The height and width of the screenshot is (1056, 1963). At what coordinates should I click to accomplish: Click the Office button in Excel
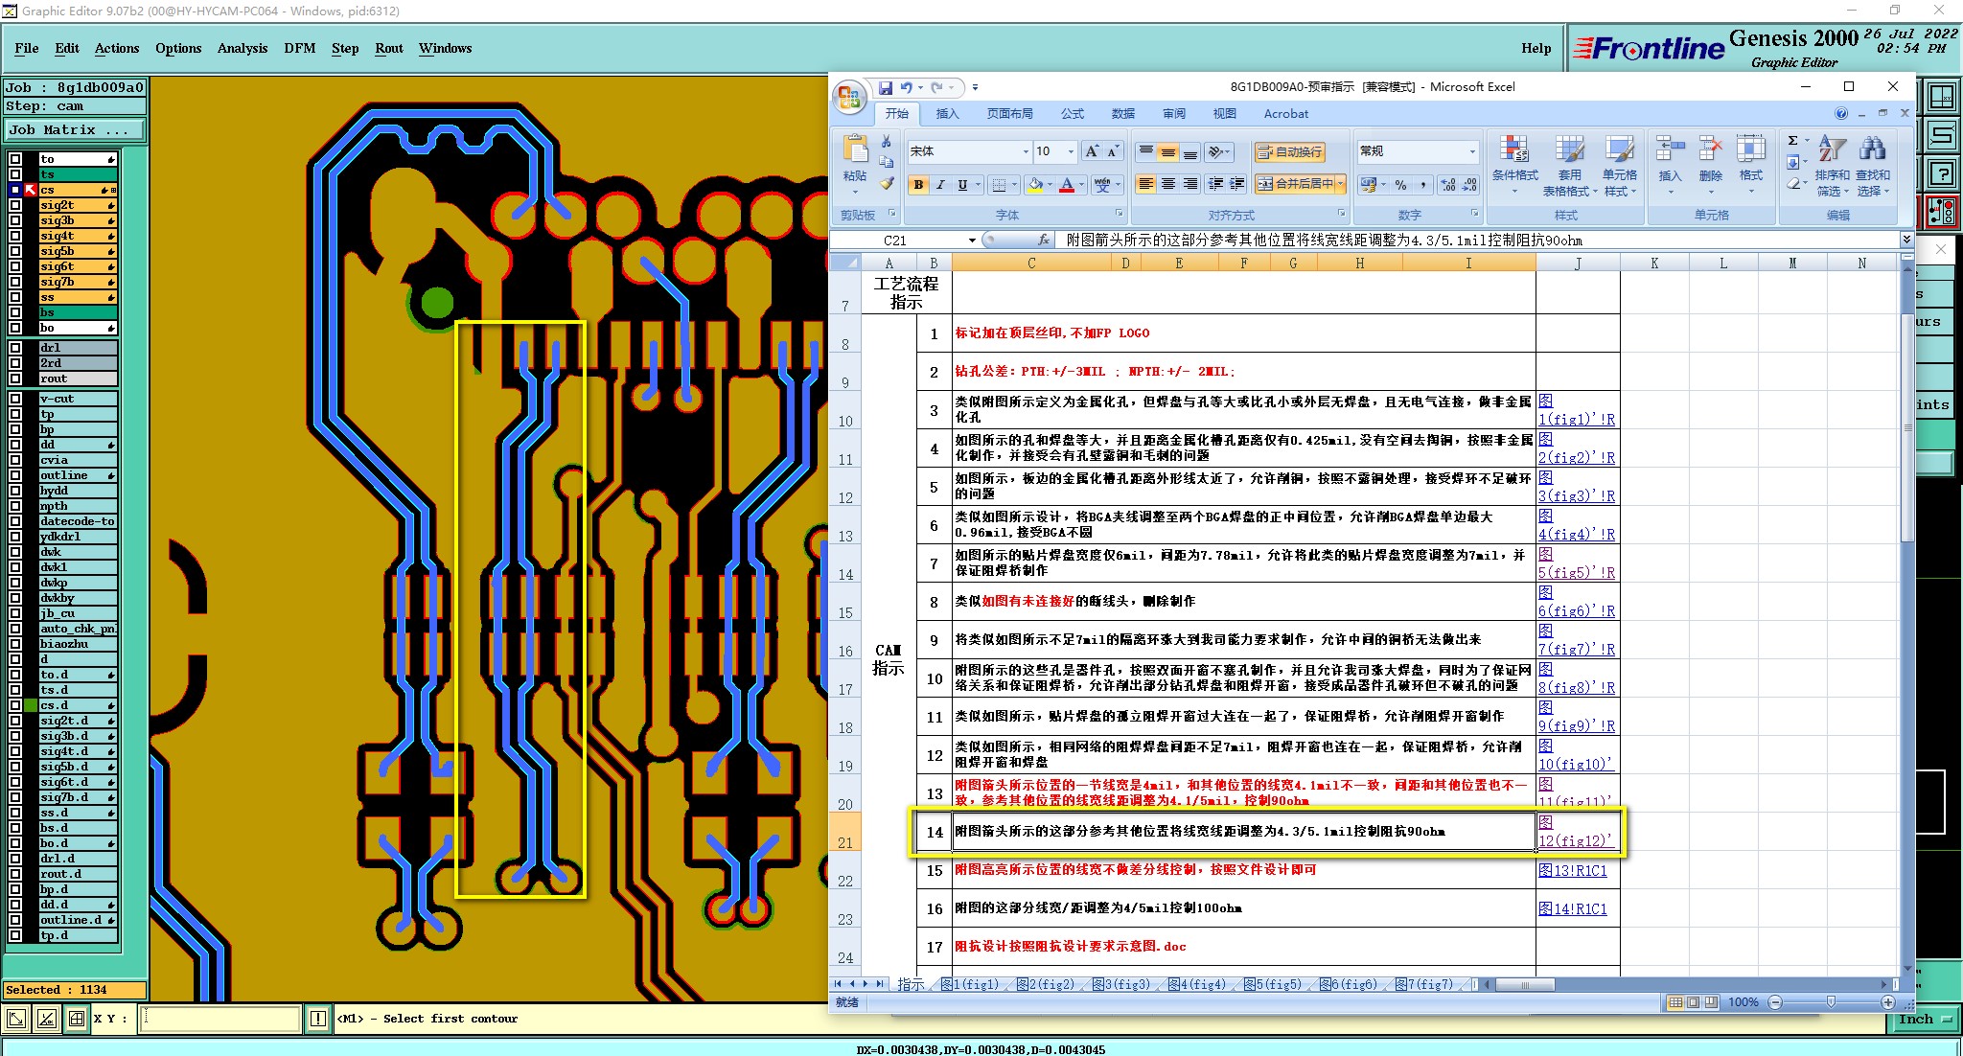tap(849, 98)
